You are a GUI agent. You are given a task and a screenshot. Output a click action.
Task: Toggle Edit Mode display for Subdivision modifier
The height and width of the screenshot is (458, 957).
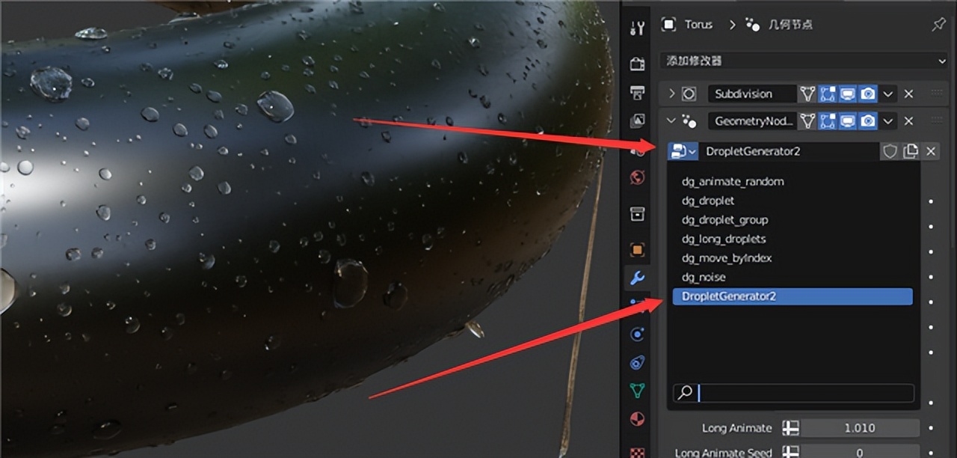pos(828,94)
